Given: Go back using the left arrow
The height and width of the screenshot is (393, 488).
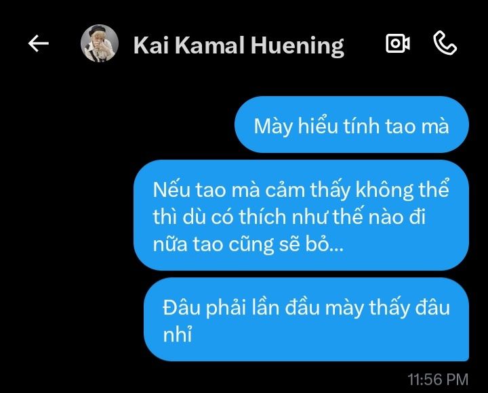Looking at the screenshot, I should tap(38, 43).
